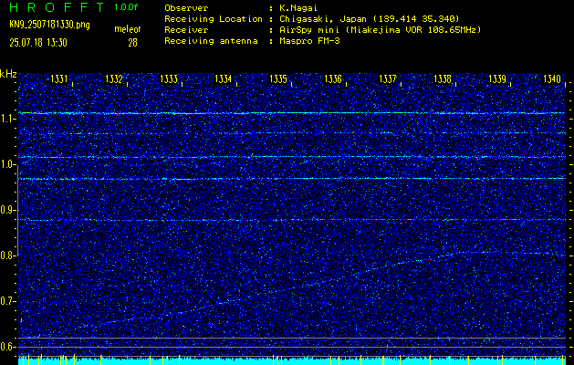Image resolution: width=574 pixels, height=365 pixels.
Task: Click the 1336 time marker
Action: pyautogui.click(x=333, y=78)
